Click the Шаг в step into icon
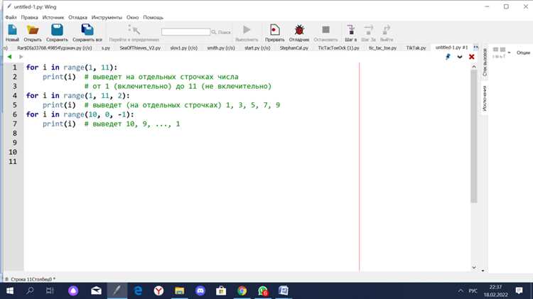 pos(351,31)
